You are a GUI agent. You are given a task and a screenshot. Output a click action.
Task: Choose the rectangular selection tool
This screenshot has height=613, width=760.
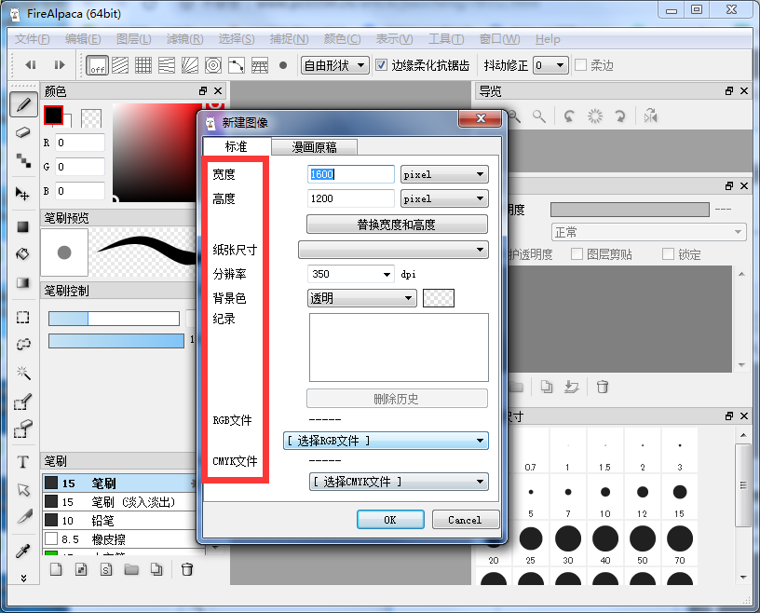coord(23,318)
